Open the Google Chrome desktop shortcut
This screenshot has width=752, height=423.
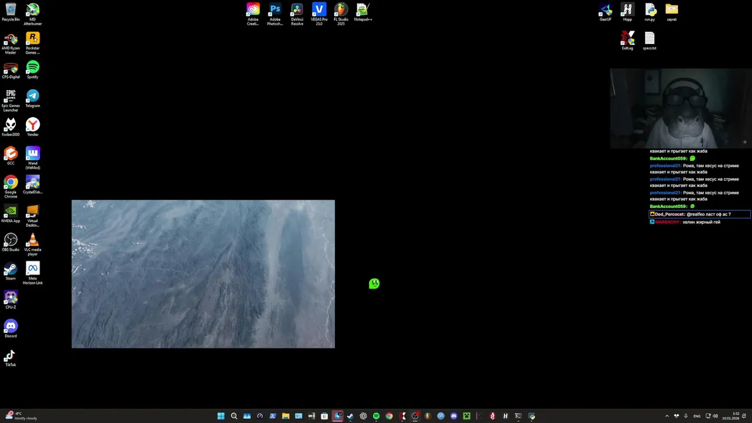click(x=11, y=187)
